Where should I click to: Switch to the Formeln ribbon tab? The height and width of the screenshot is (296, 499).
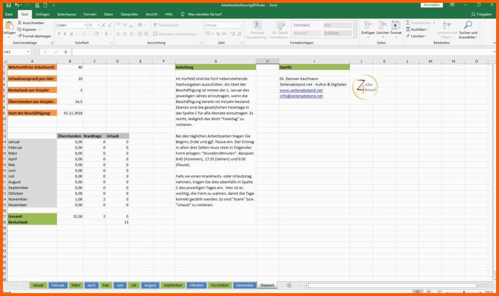pos(90,14)
